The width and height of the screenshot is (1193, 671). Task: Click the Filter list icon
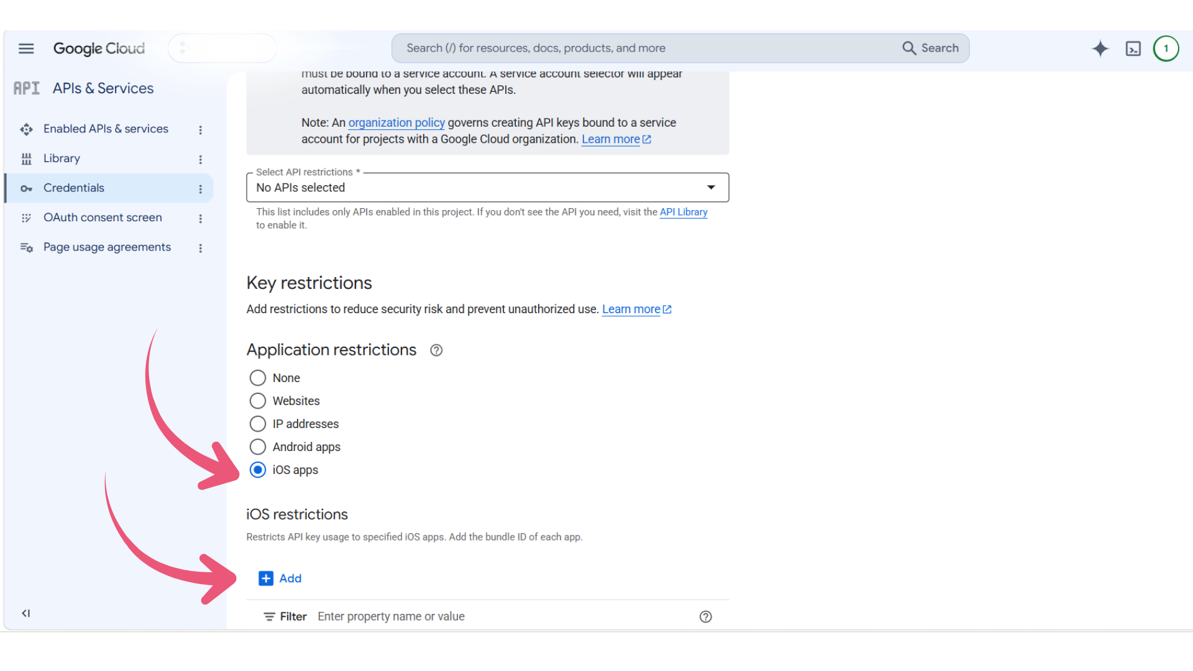(269, 617)
